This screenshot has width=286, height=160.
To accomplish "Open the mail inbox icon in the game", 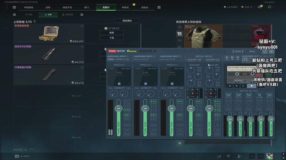I will [260, 7].
